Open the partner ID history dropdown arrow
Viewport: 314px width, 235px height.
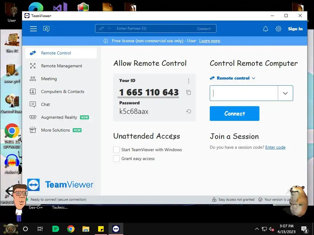pos(285,93)
